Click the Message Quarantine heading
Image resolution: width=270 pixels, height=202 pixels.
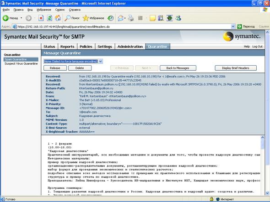(62, 53)
